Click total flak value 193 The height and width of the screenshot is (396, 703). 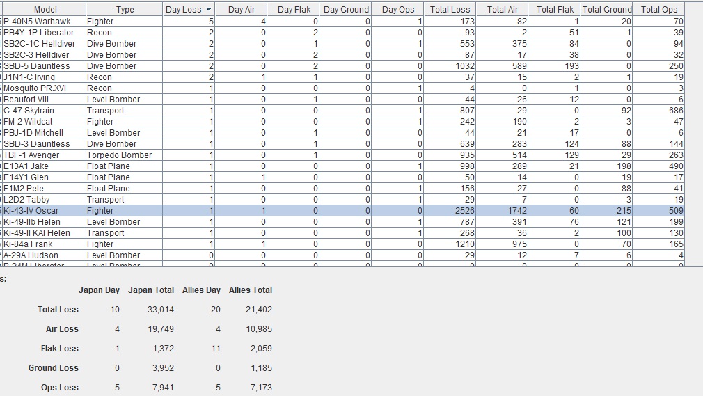pos(555,66)
